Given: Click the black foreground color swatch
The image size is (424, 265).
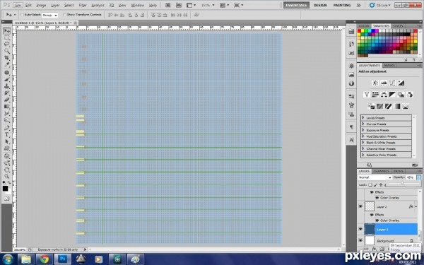Looking at the screenshot, I should click(5, 188).
